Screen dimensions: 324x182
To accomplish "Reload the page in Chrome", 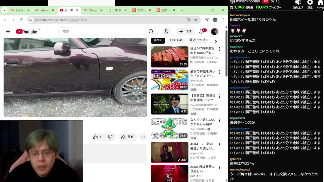I will pos(21,20).
